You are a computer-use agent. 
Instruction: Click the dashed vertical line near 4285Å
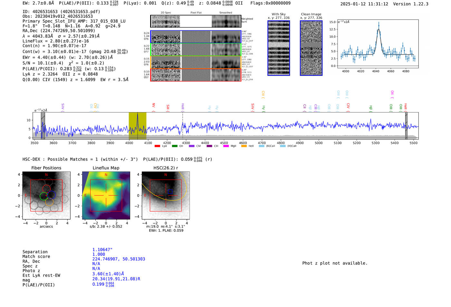coord(183,126)
